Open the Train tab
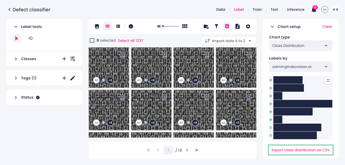The image size is (345, 165). pos(257,9)
